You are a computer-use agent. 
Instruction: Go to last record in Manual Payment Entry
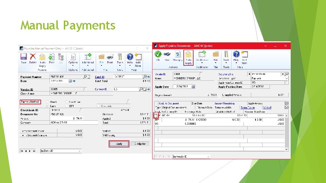(x=34, y=151)
